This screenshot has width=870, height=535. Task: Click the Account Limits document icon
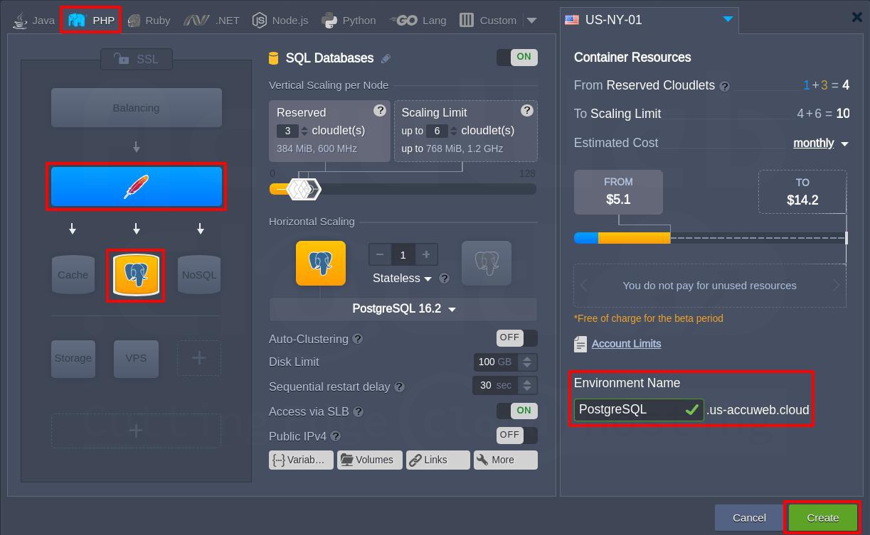(580, 344)
